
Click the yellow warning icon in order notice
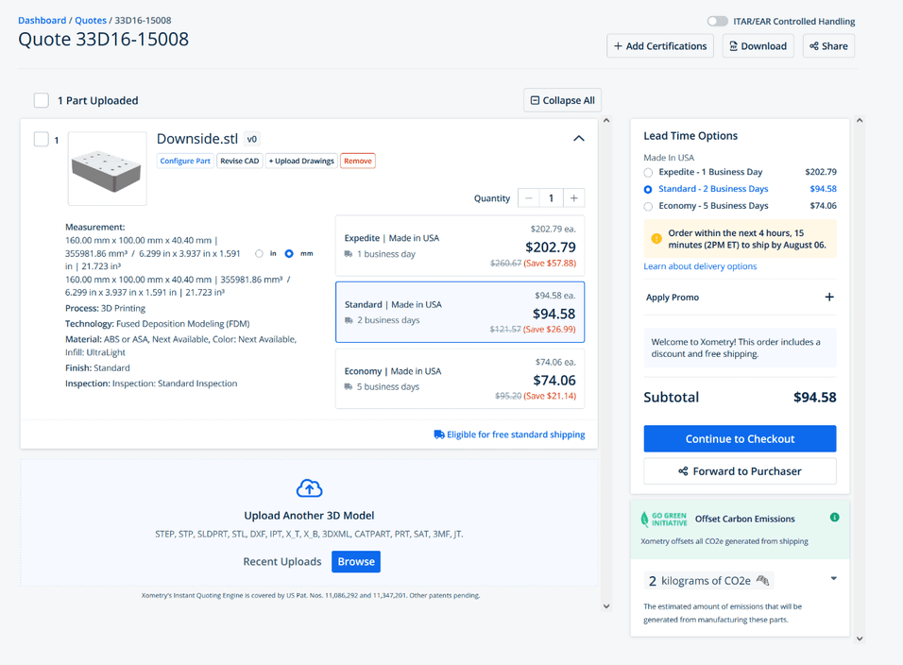[656, 239]
